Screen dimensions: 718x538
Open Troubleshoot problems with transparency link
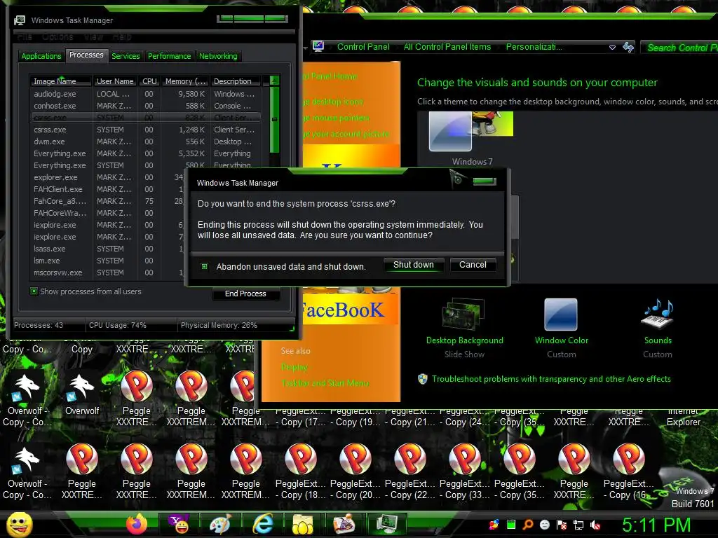click(x=551, y=379)
